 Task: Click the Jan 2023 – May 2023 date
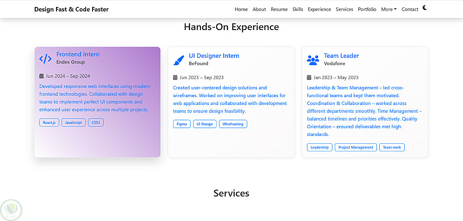(x=336, y=78)
